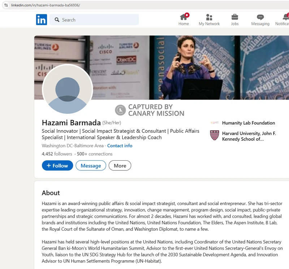Click the Humanity Lab Foundation logo
The width and height of the screenshot is (289, 269).
point(215,122)
